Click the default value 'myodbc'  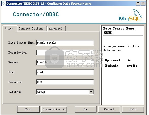coord(132,66)
